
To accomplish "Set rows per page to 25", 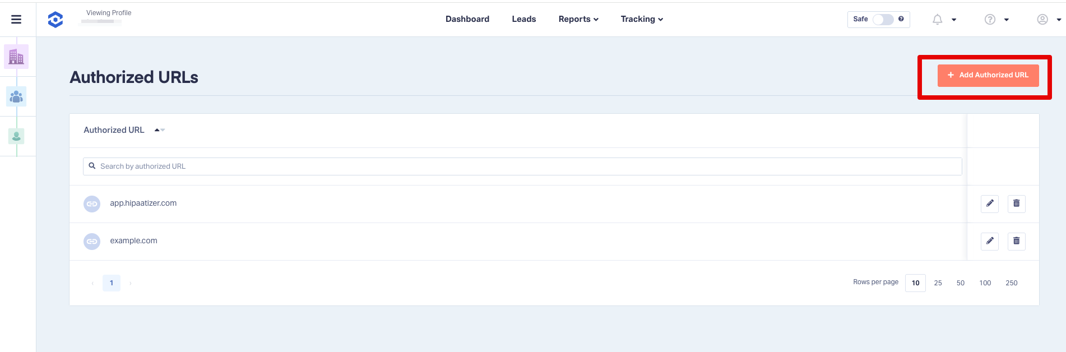I will (938, 283).
